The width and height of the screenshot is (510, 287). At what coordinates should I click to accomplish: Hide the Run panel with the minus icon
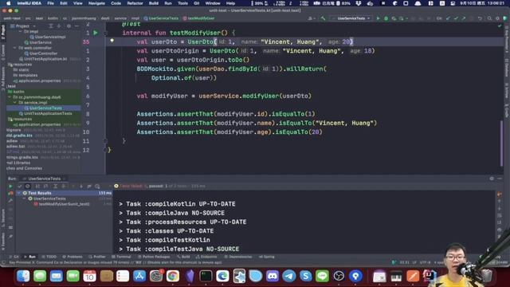500,179
